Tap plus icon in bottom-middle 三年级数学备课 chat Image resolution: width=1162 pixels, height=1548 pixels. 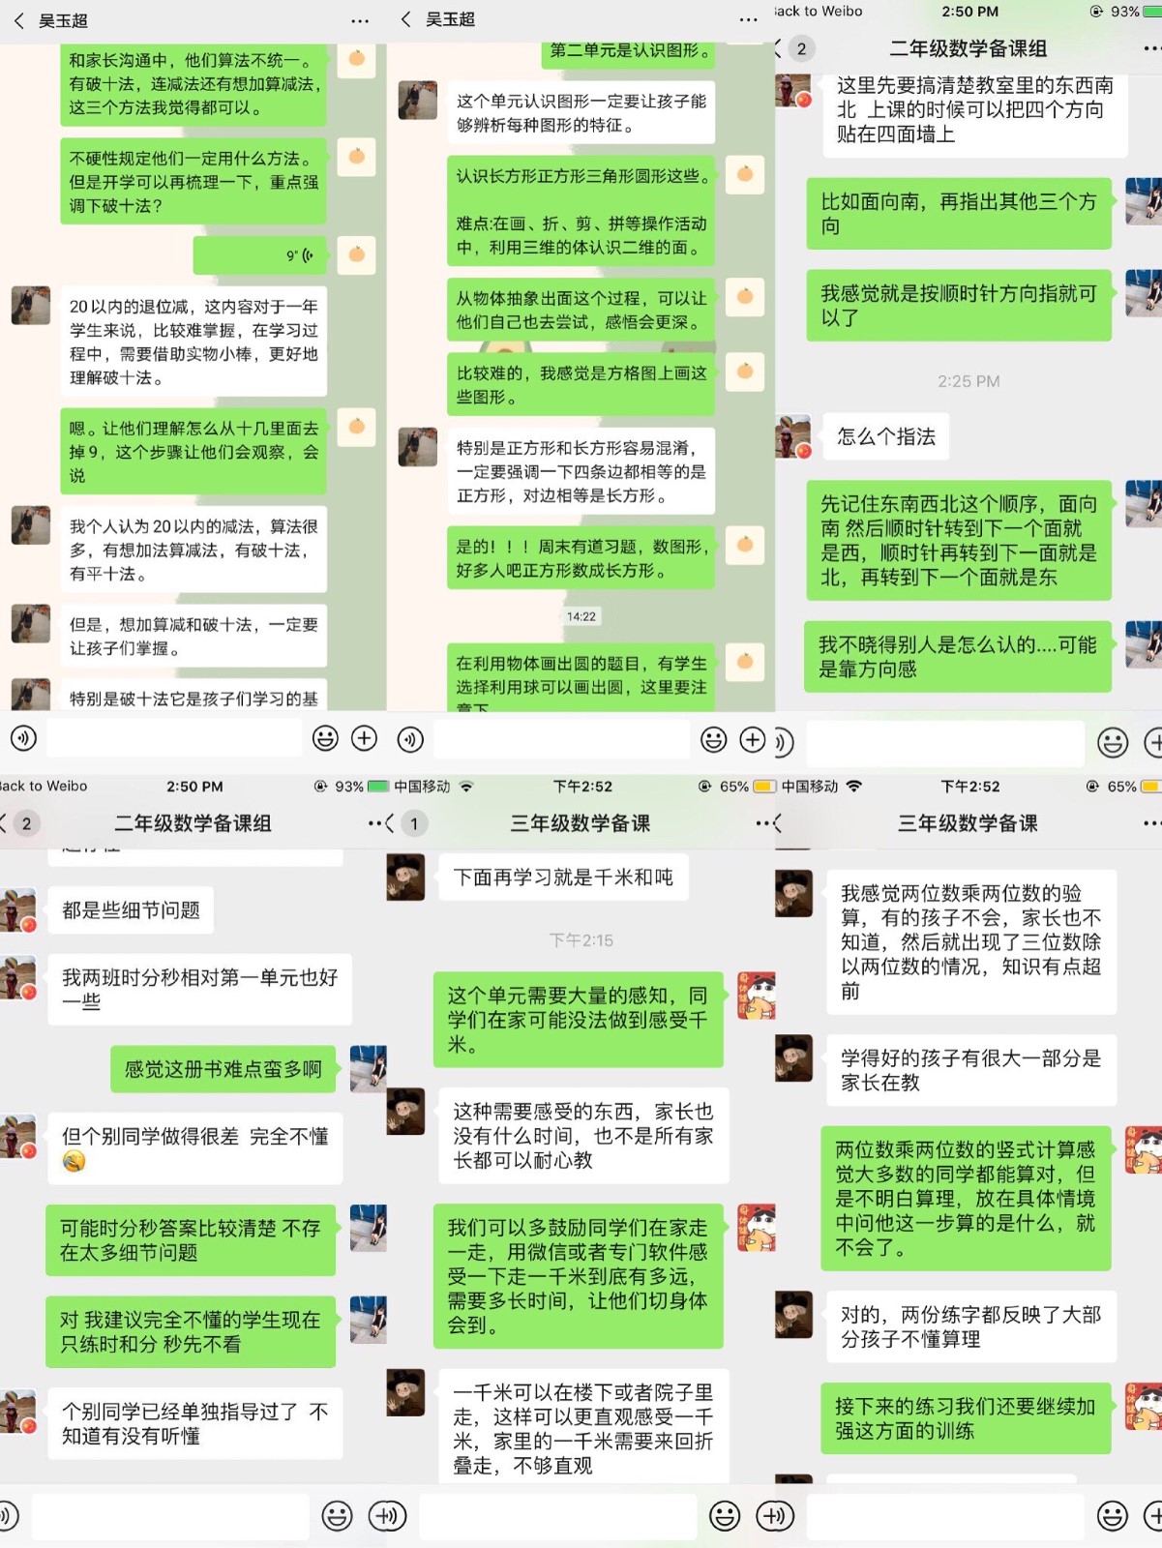pos(775,1516)
